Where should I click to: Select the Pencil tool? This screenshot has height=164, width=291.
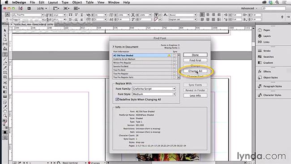click(5, 68)
